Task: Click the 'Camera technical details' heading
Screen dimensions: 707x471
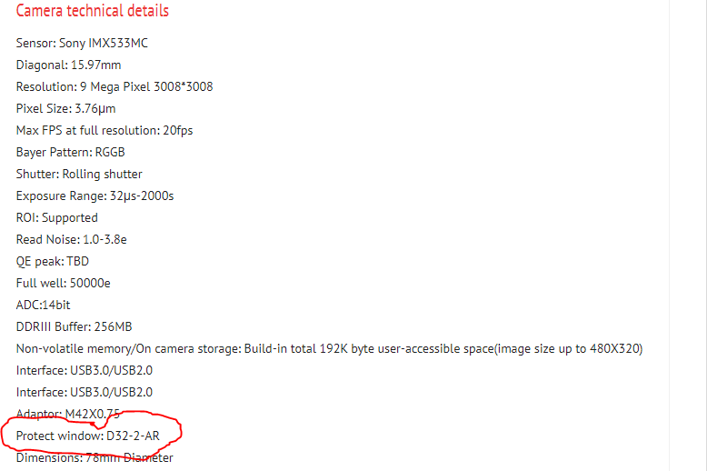Action: pos(92,11)
